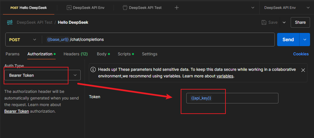Click the HTTP request type icon
Screen dimensions: 314x138
pyautogui.click(x=10, y=22)
